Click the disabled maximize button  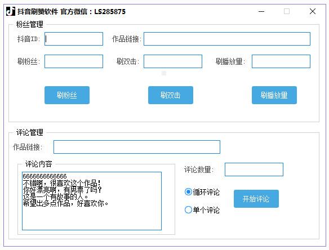tap(287, 11)
